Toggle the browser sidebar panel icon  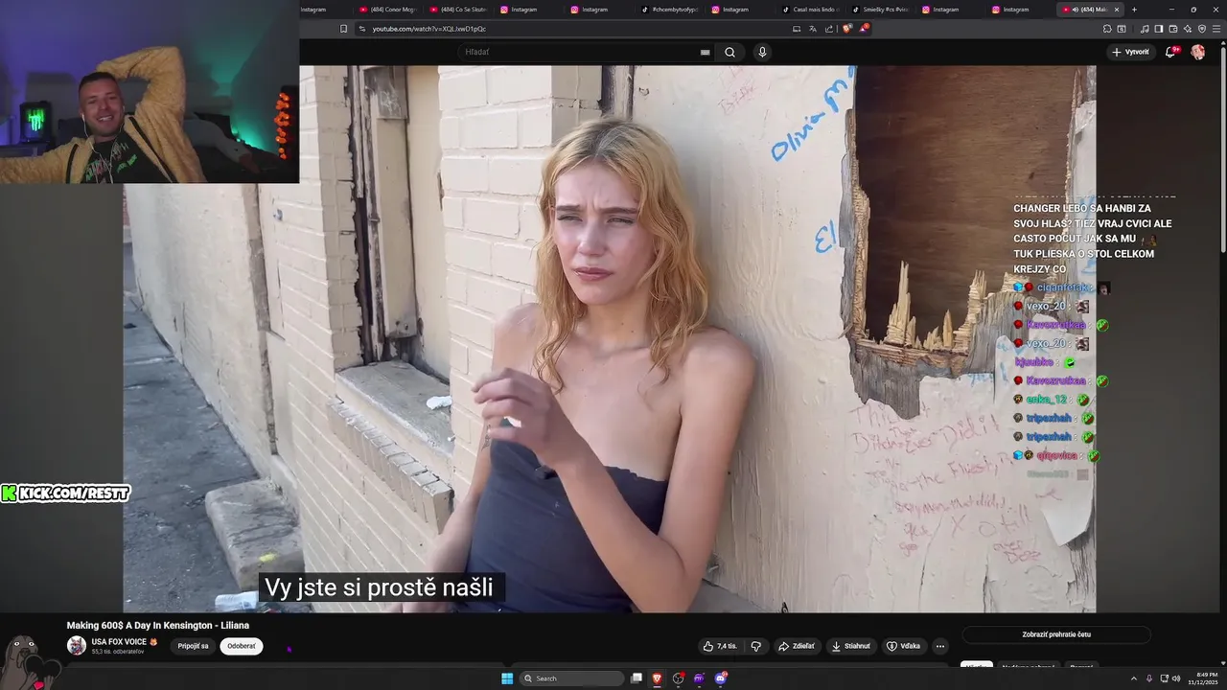1159,29
